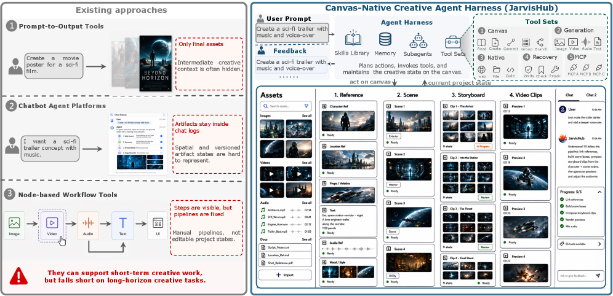Viewport: 613px width, 296px height.
Task: Click the Import button in Assets
Action: [x=285, y=275]
